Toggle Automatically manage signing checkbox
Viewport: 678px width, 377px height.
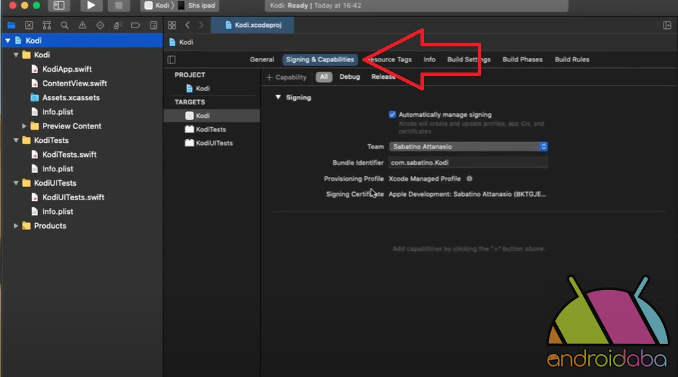[392, 115]
